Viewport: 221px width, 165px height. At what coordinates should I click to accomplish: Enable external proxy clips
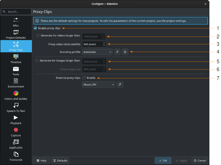click(x=84, y=78)
